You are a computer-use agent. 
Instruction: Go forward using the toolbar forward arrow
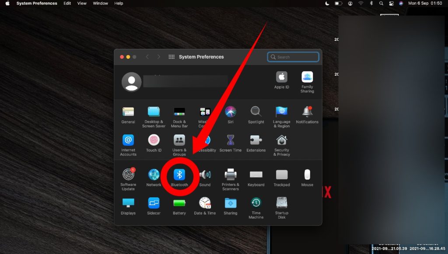tap(158, 57)
